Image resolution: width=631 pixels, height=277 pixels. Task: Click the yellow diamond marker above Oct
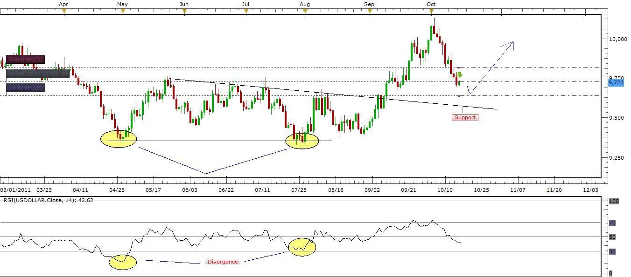[430, 9]
